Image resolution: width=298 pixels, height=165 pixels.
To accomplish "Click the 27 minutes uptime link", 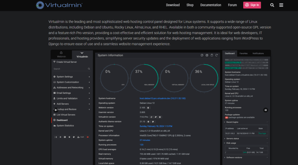I will point(145,140).
